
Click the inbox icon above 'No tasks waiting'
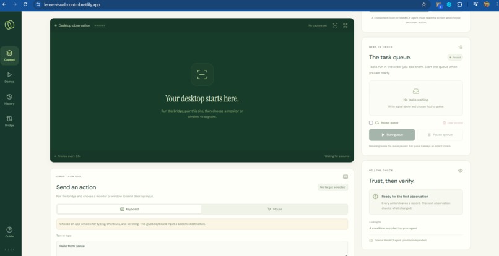[416, 92]
